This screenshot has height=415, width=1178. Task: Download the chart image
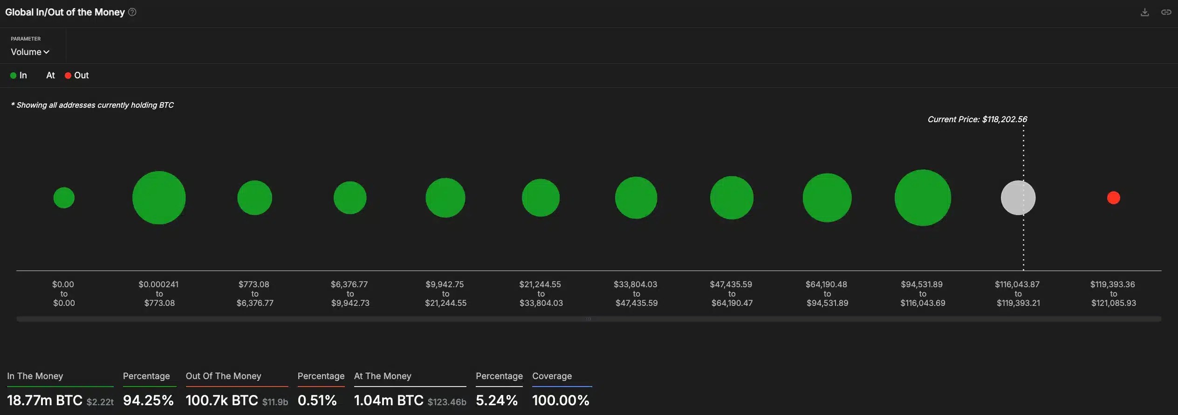[1145, 12]
